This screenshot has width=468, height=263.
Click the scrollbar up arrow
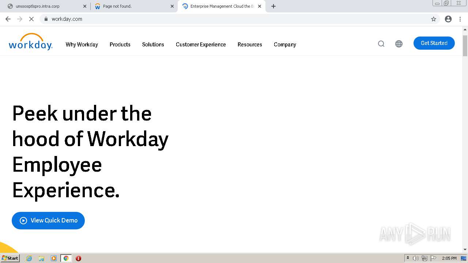[x=465, y=29]
